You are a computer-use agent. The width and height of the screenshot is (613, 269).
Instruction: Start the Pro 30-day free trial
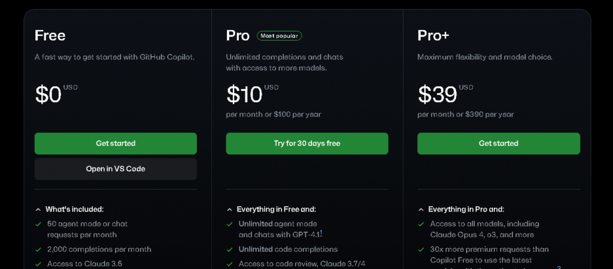tap(307, 143)
